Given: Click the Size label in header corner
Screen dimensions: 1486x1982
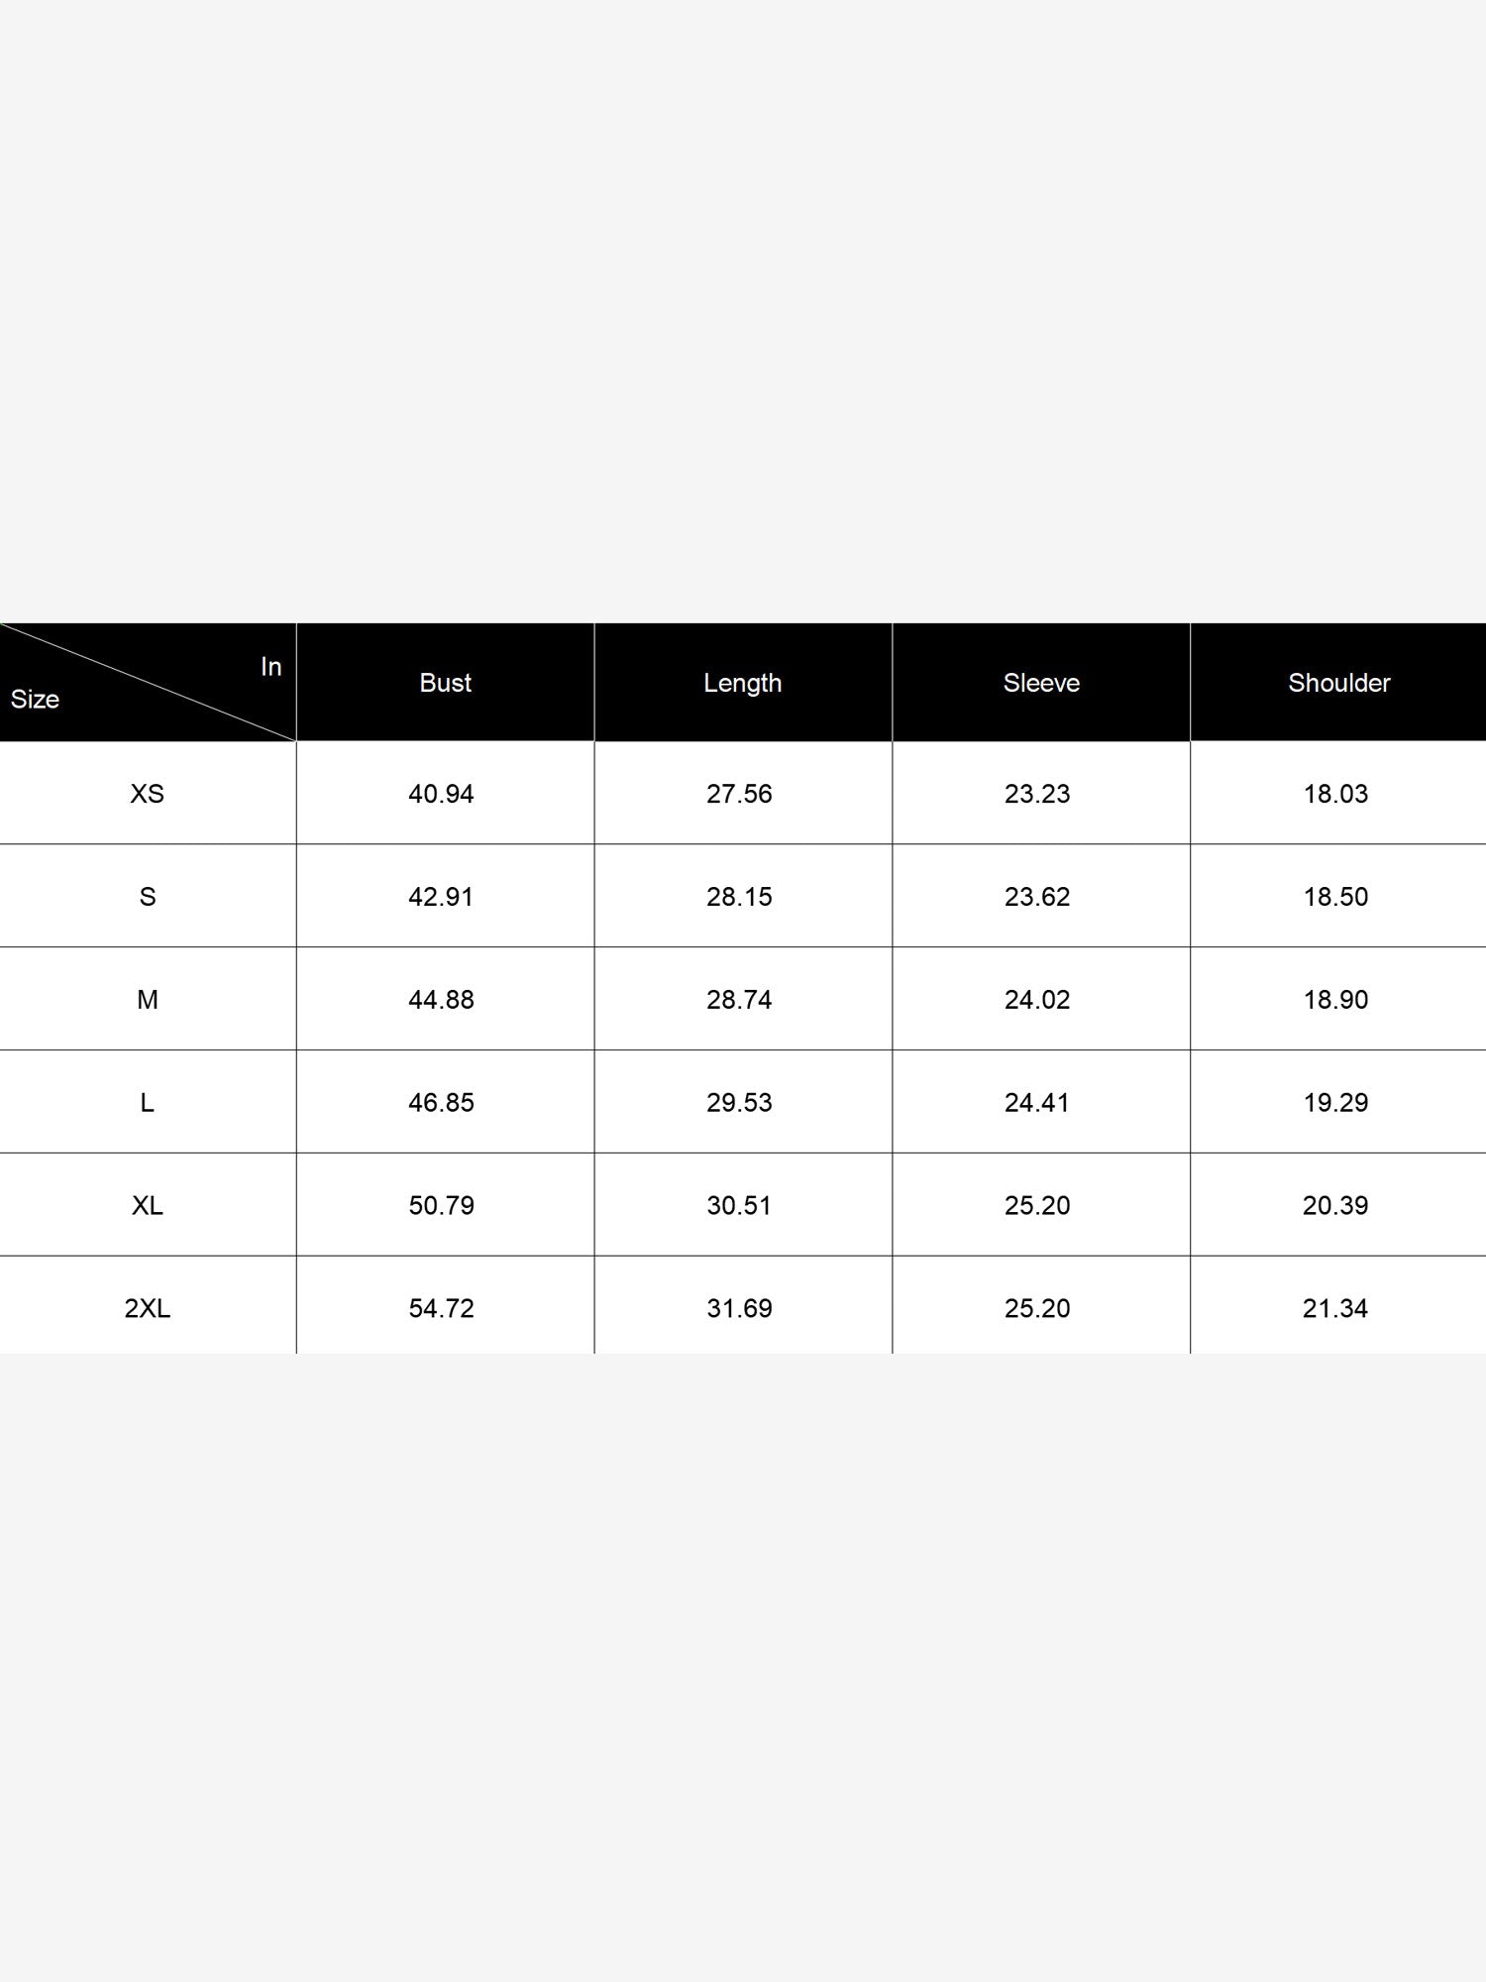Looking at the screenshot, I should tap(35, 700).
